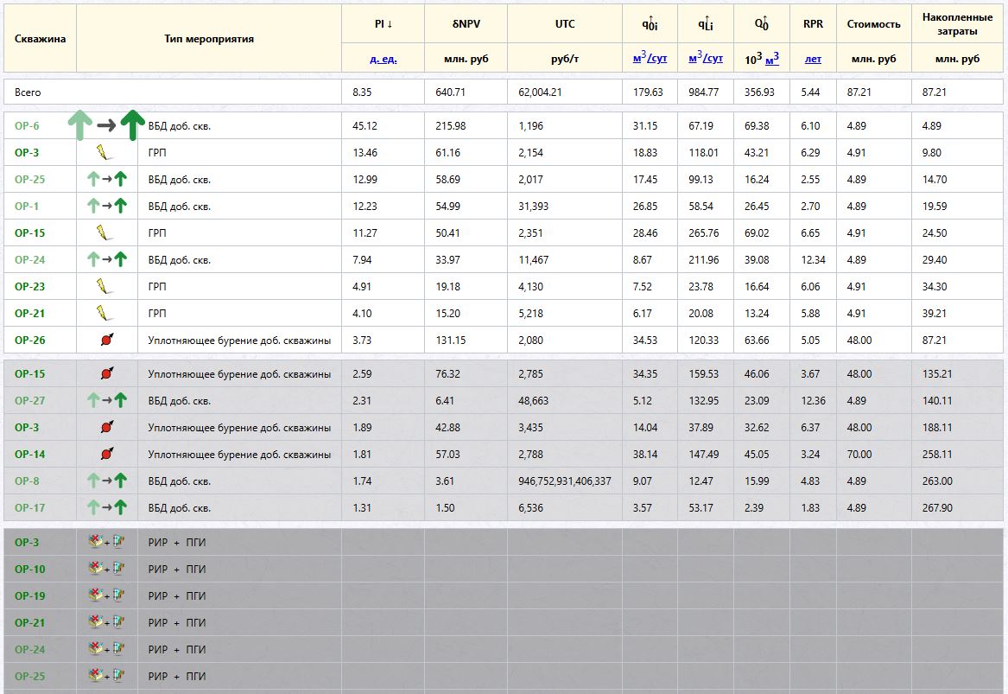
Task: Click the РИР + ПГИ icon for OP-24
Action: (106, 649)
